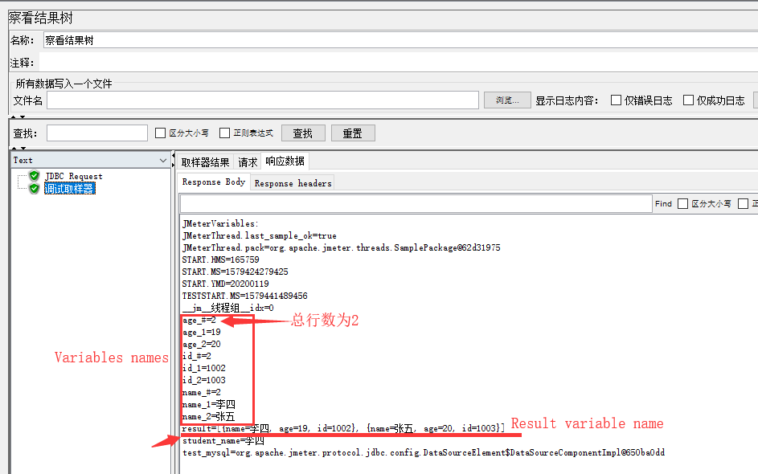Focus the 文件名 input field
The image size is (758, 474).
(x=263, y=100)
